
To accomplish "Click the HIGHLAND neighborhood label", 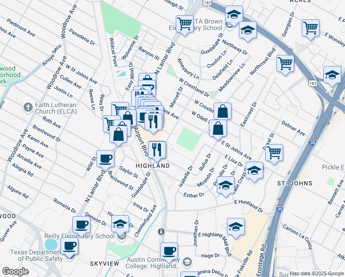I will coord(153,166).
